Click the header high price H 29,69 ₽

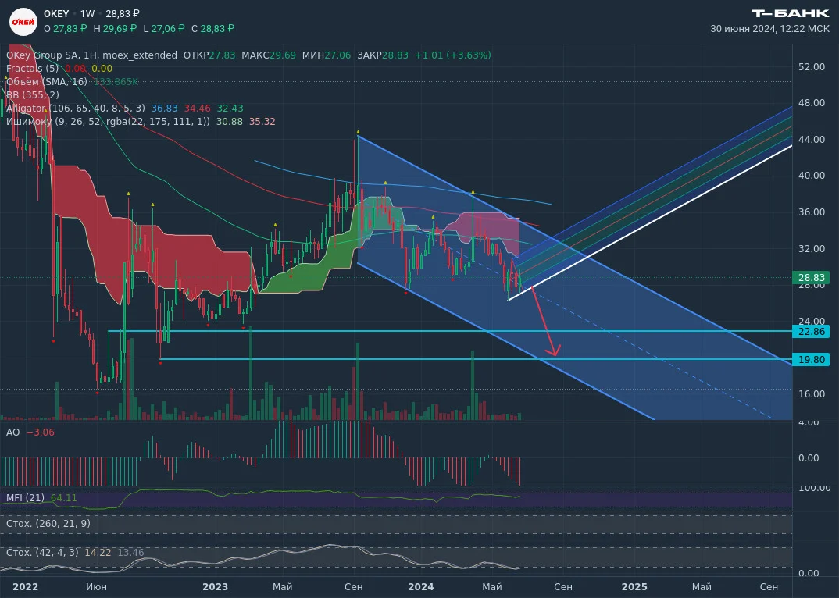(115, 28)
